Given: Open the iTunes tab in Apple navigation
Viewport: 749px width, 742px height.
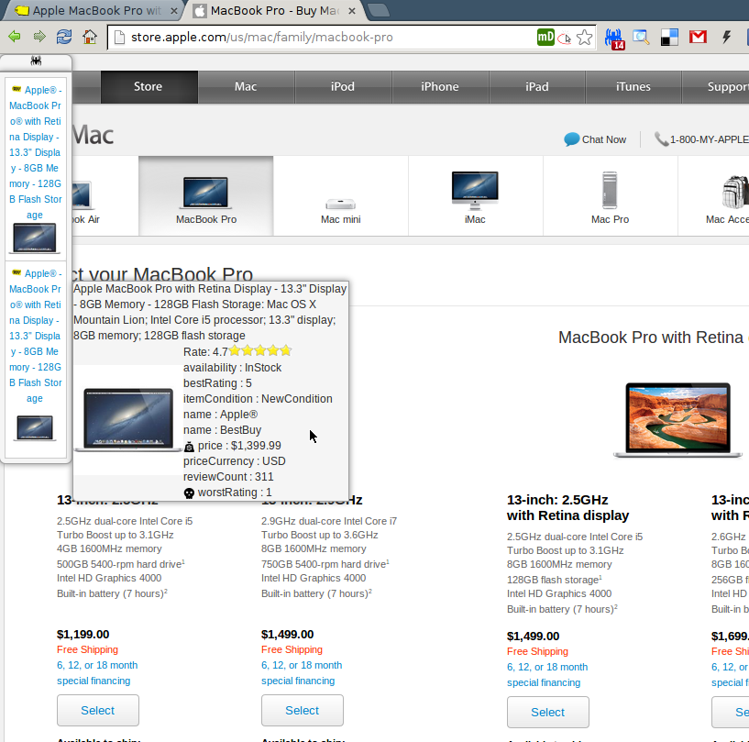Looking at the screenshot, I should tap(633, 87).
